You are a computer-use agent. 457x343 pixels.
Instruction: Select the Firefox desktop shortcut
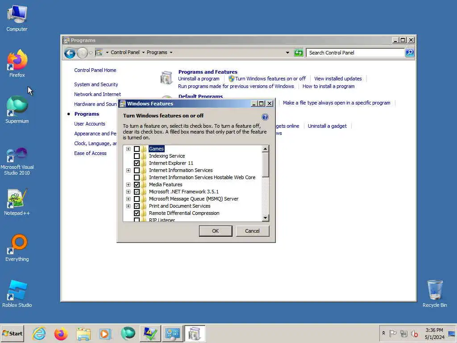click(x=17, y=63)
